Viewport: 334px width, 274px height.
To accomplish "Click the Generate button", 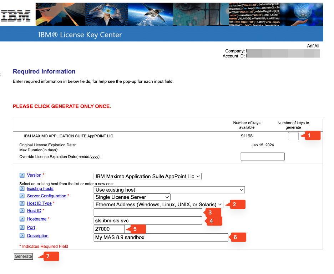I will coord(24,256).
